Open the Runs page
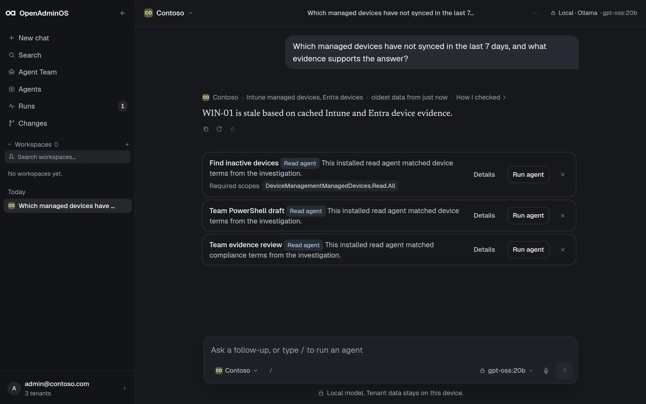The width and height of the screenshot is (646, 404). pyautogui.click(x=67, y=106)
